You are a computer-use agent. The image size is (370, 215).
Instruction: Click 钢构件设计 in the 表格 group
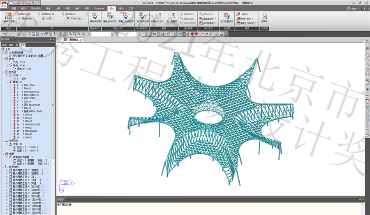click(x=245, y=18)
